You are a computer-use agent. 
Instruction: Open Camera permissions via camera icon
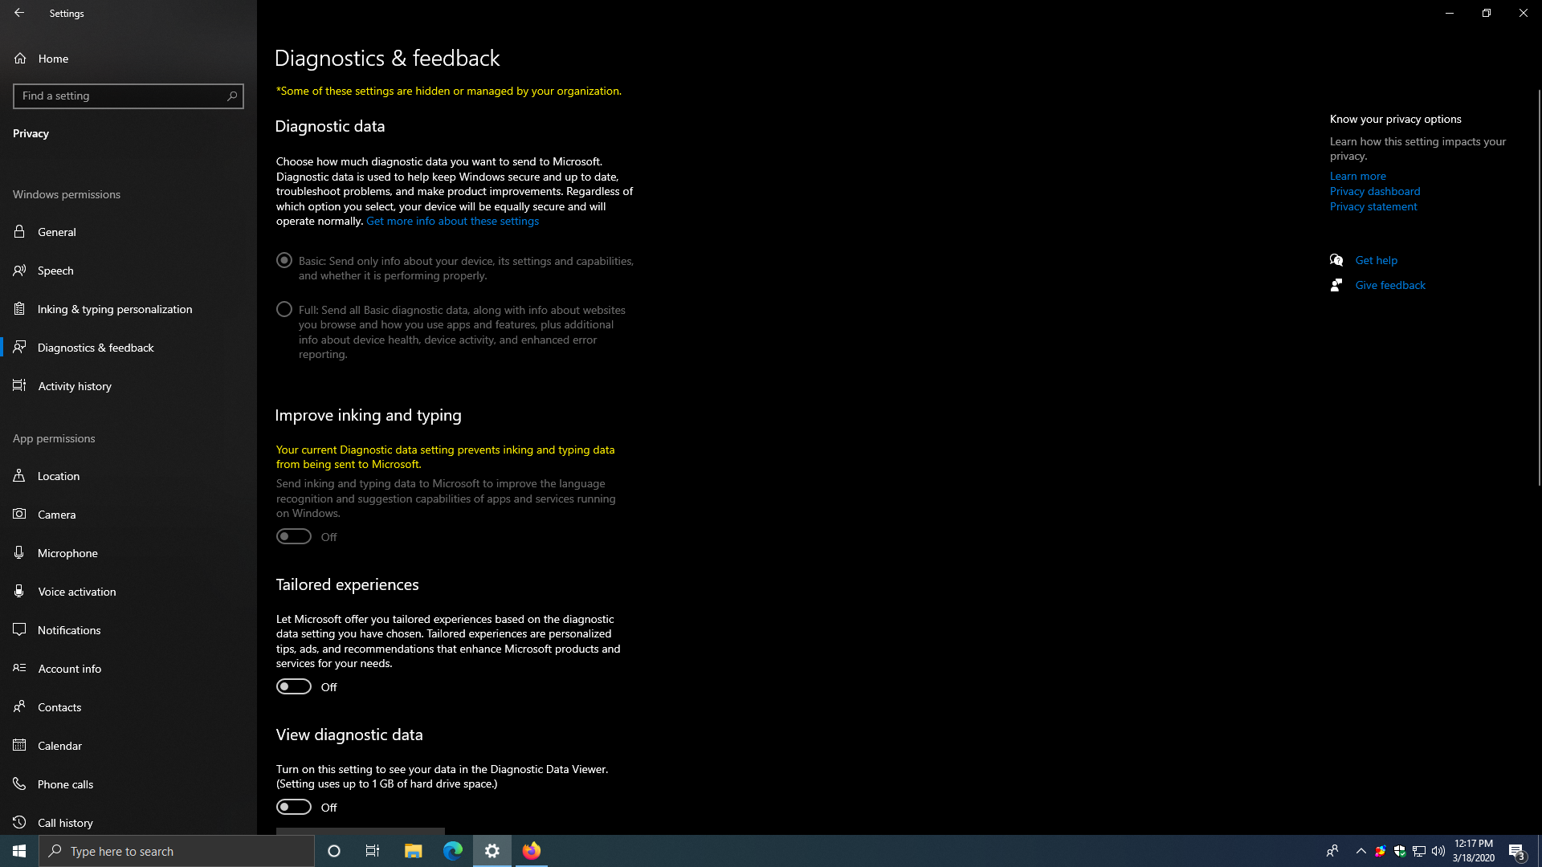click(x=20, y=515)
